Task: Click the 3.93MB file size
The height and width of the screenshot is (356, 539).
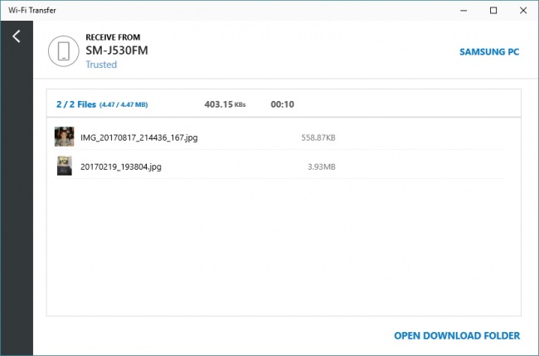Action: tap(322, 167)
